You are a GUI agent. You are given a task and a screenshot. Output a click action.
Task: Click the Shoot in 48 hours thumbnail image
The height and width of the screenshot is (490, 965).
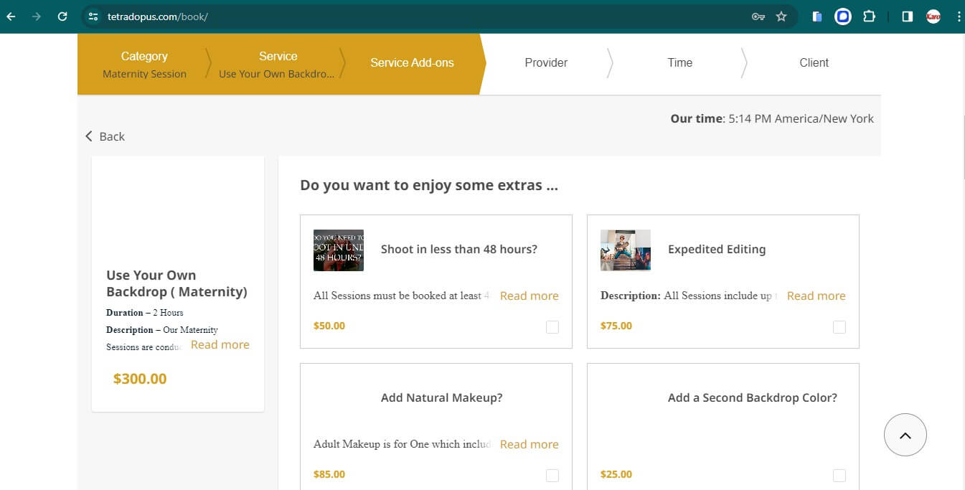[338, 250]
